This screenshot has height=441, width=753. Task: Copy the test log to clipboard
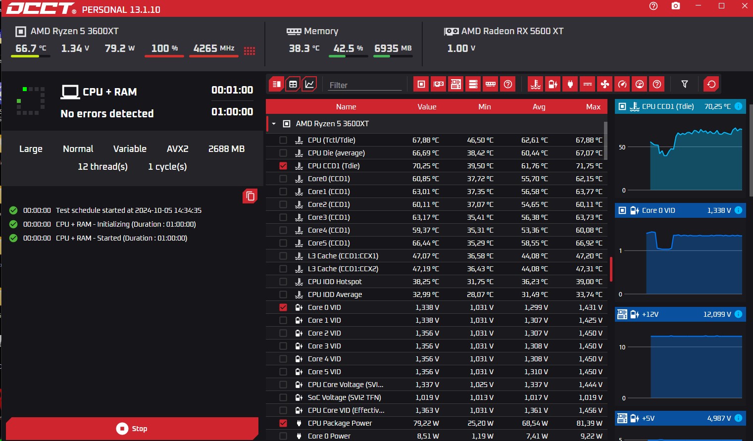(x=250, y=196)
